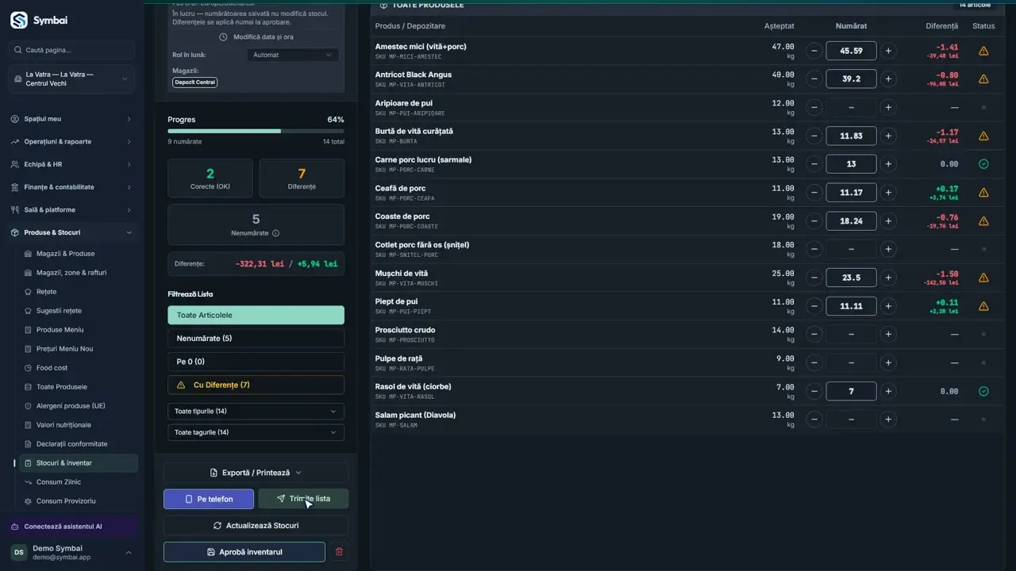Viewport: 1016px width, 571px height.
Task: Filter list by Nenumărate (5)
Action: coord(256,339)
